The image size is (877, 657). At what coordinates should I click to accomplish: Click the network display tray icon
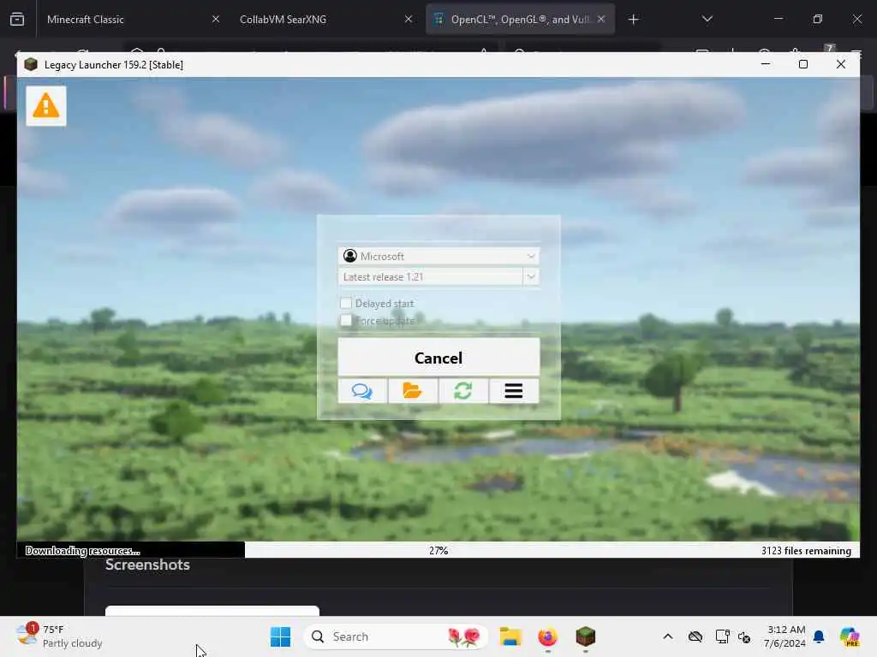[x=722, y=636]
